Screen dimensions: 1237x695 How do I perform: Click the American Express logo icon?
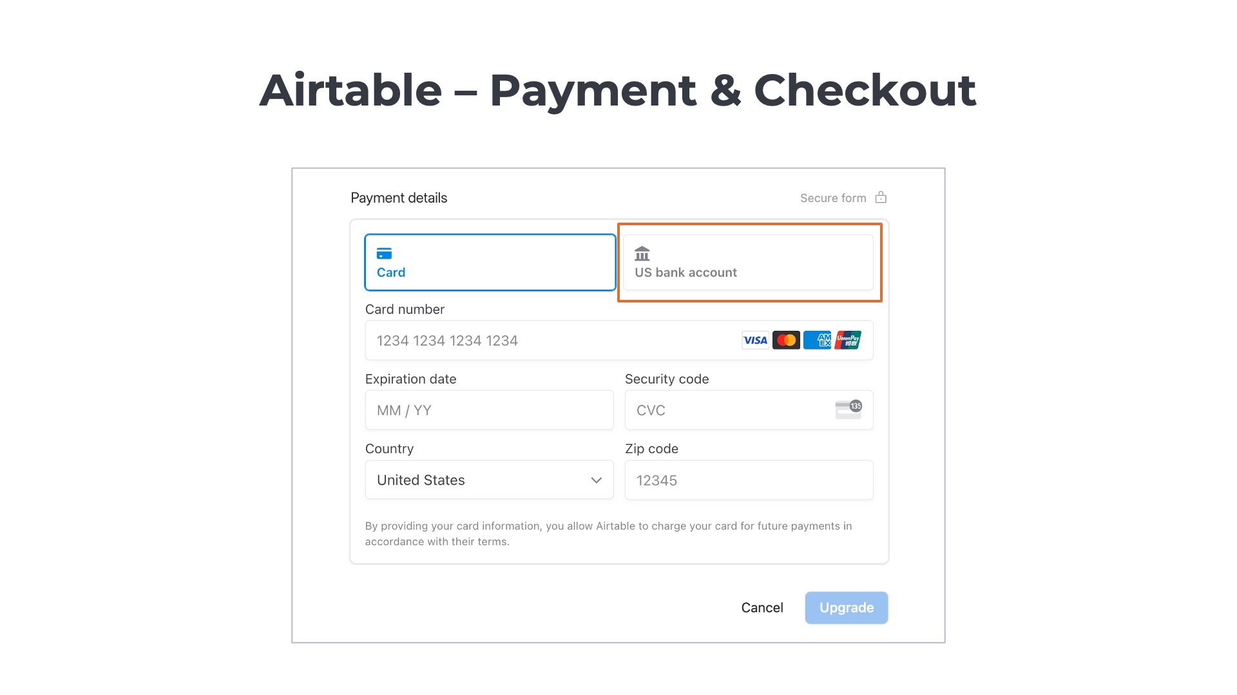(817, 340)
